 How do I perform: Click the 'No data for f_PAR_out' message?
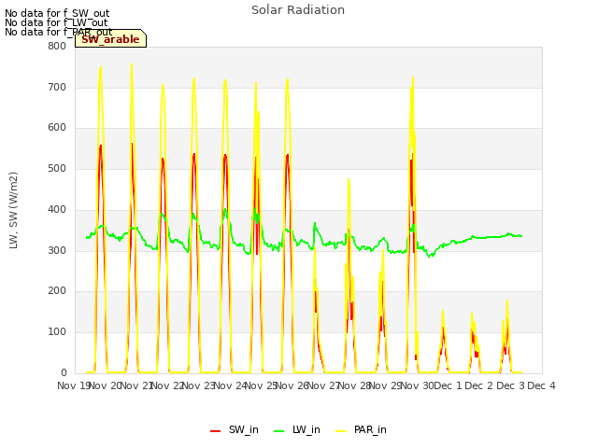coord(58,32)
